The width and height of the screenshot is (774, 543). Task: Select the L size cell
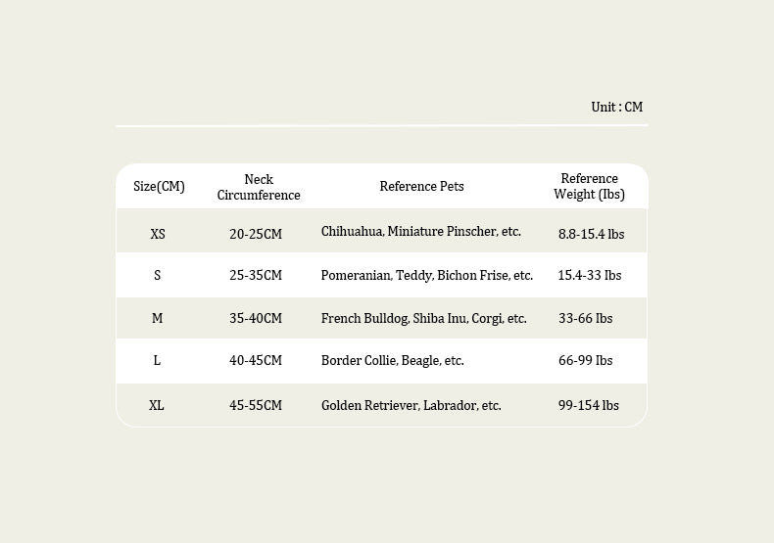157,360
